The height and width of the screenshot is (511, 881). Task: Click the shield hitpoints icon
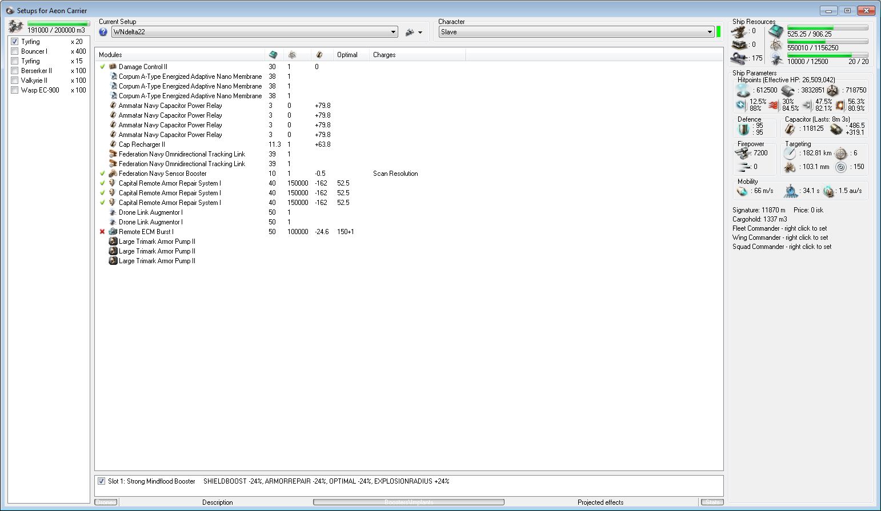pyautogui.click(x=743, y=90)
